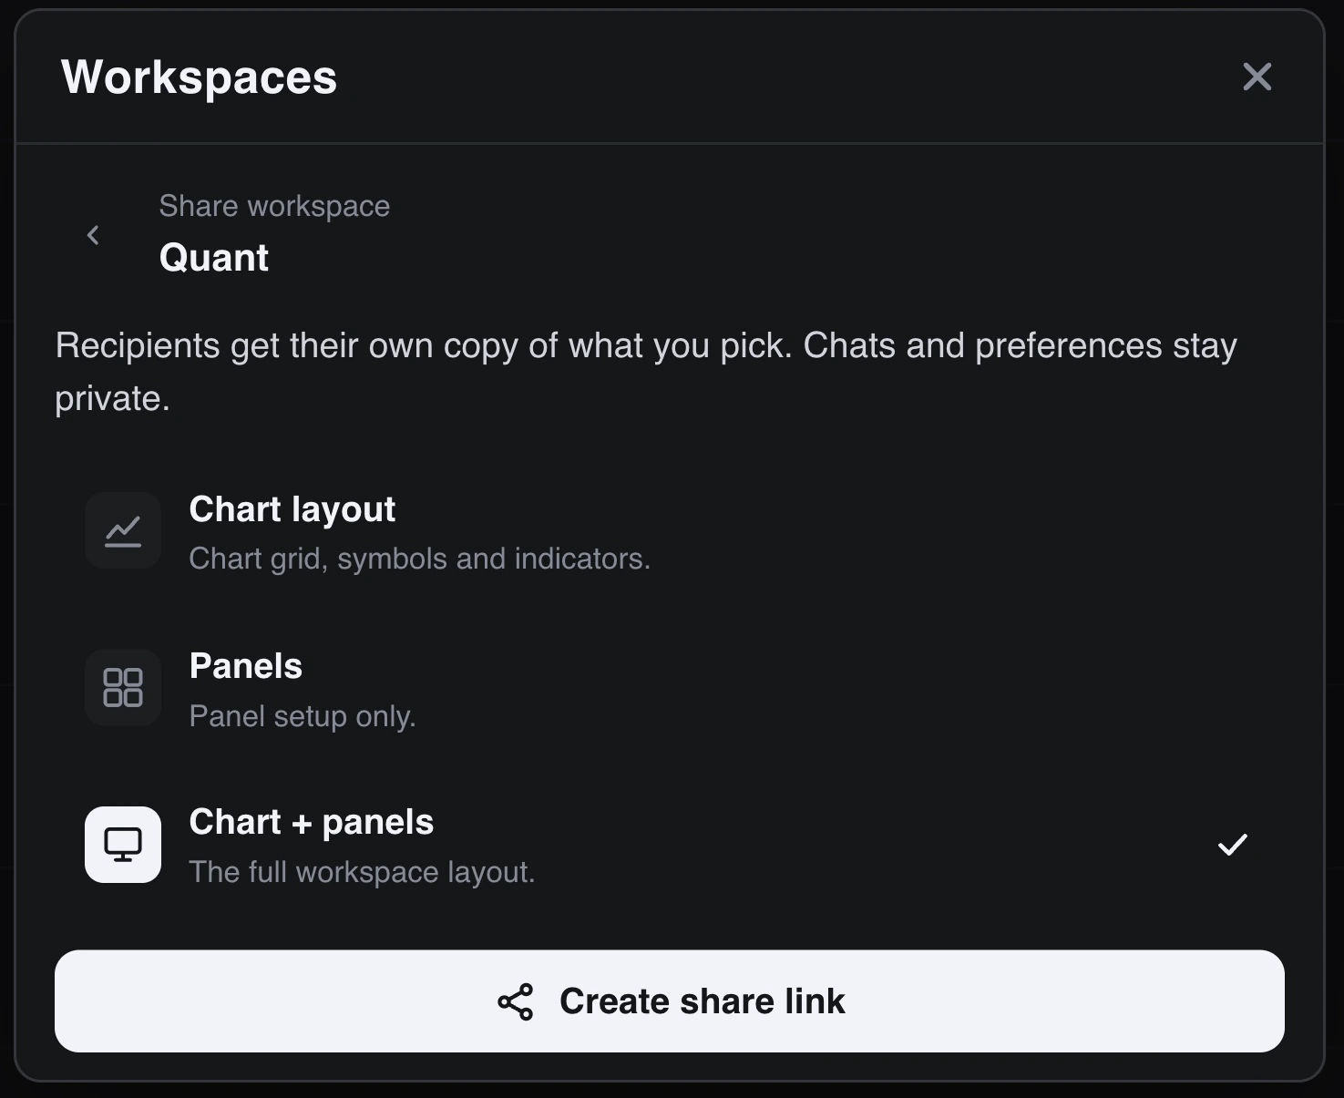Click 'Panel setup only.' description
Image resolution: width=1344 pixels, height=1098 pixels.
click(x=302, y=716)
